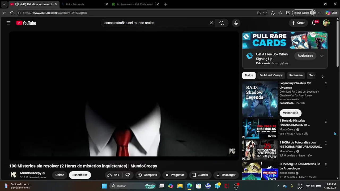The image size is (340, 191).
Task: Click Registrarse on the ad
Action: [x=305, y=56]
